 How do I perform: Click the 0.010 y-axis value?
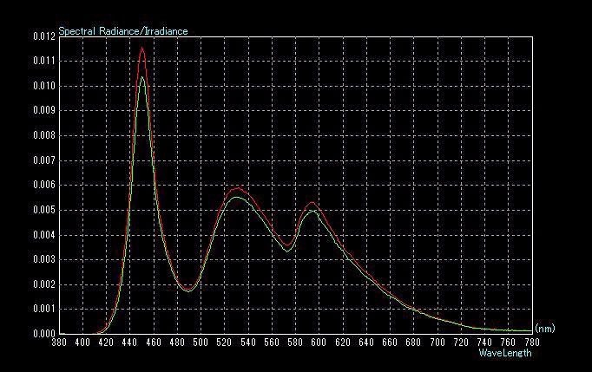(44, 86)
